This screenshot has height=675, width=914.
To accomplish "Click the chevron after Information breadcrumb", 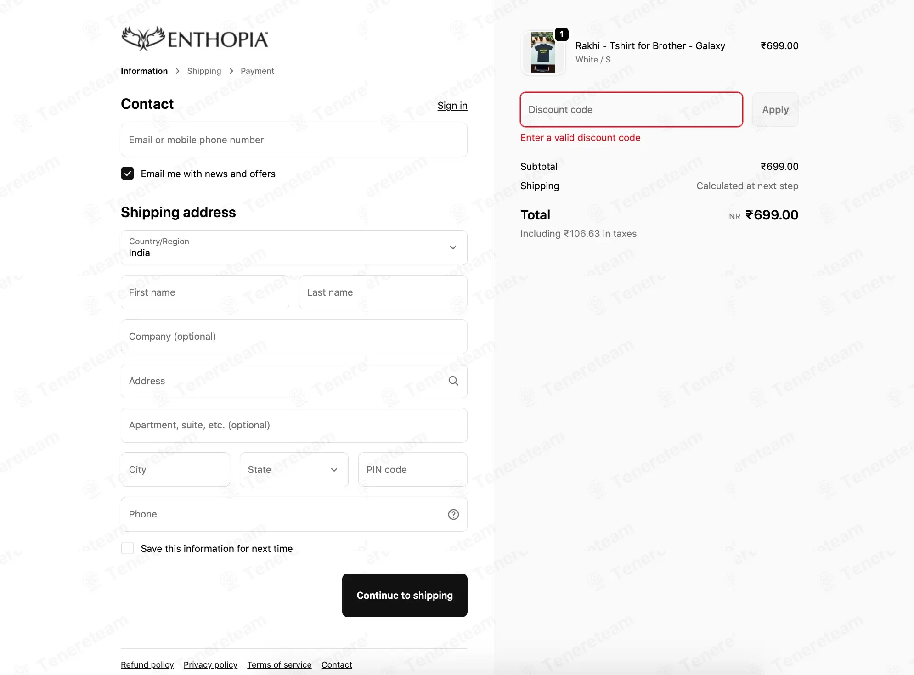I will 177,71.
